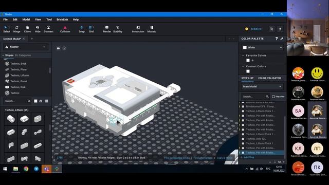
Task: Launch the Mosaic tool
Action: tap(152, 29)
